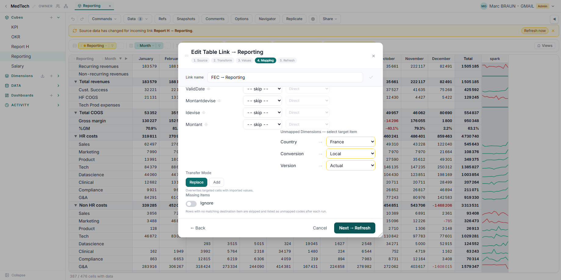The image size is (561, 280).
Task: Open the ValidDate skip dropdown
Action: click(263, 89)
